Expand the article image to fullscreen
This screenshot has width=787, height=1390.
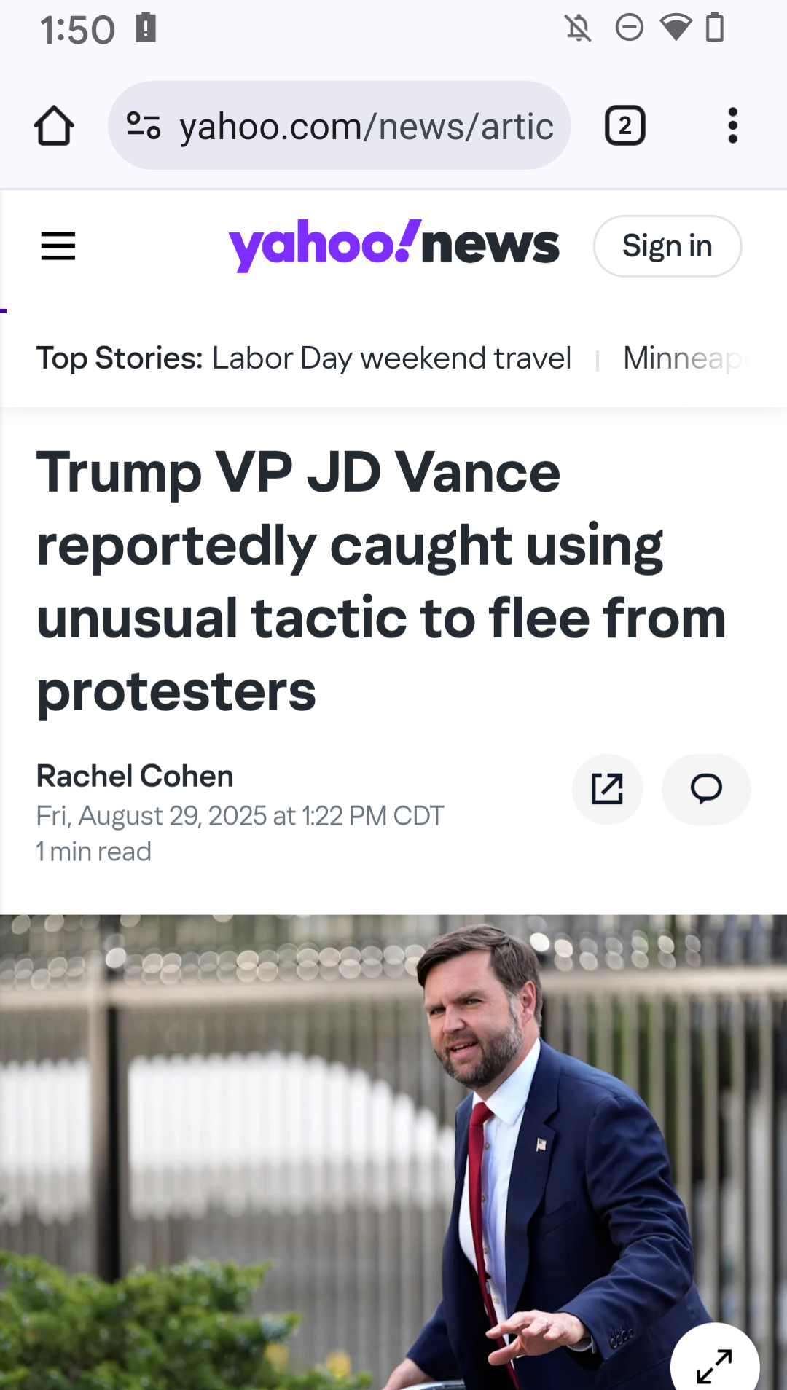click(x=714, y=1366)
